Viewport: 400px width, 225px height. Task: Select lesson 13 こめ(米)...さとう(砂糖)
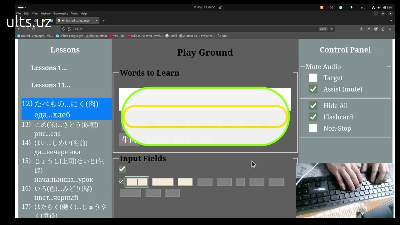67,129
